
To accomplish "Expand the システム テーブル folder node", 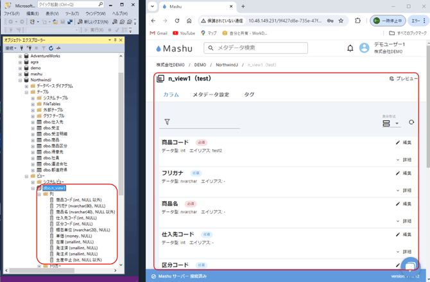I will [33, 98].
